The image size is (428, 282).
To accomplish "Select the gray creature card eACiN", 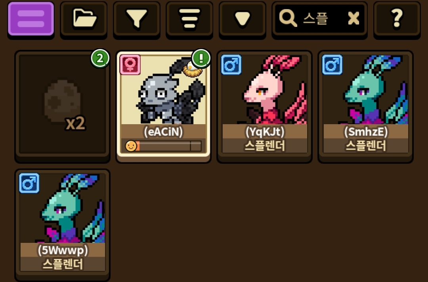I will coord(164,106).
